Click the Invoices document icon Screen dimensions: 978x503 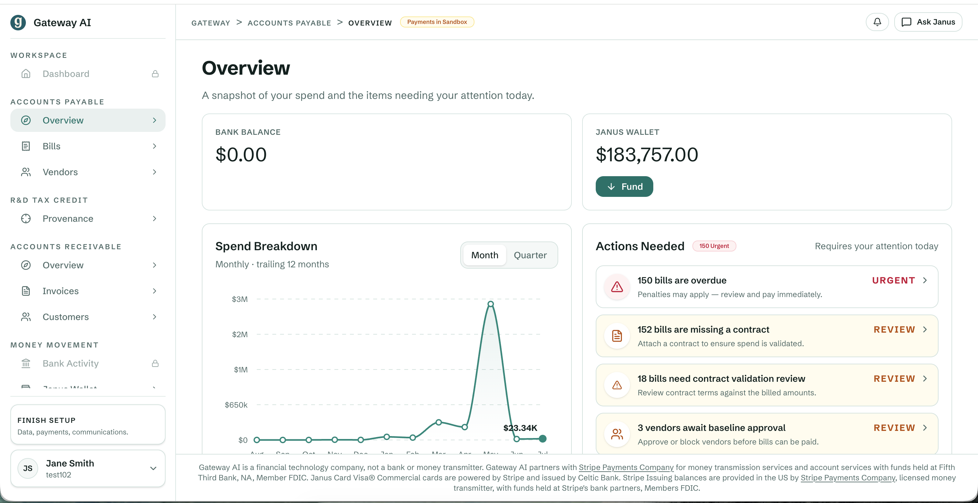tap(26, 291)
